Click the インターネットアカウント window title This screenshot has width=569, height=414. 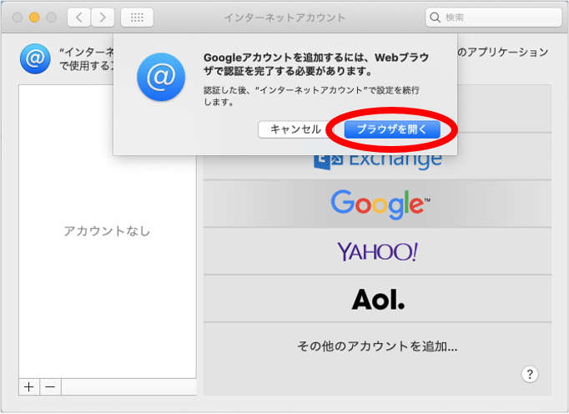tap(284, 18)
